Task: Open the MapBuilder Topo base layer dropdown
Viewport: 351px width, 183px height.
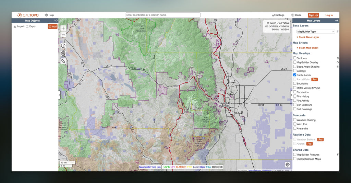Action: (316, 32)
